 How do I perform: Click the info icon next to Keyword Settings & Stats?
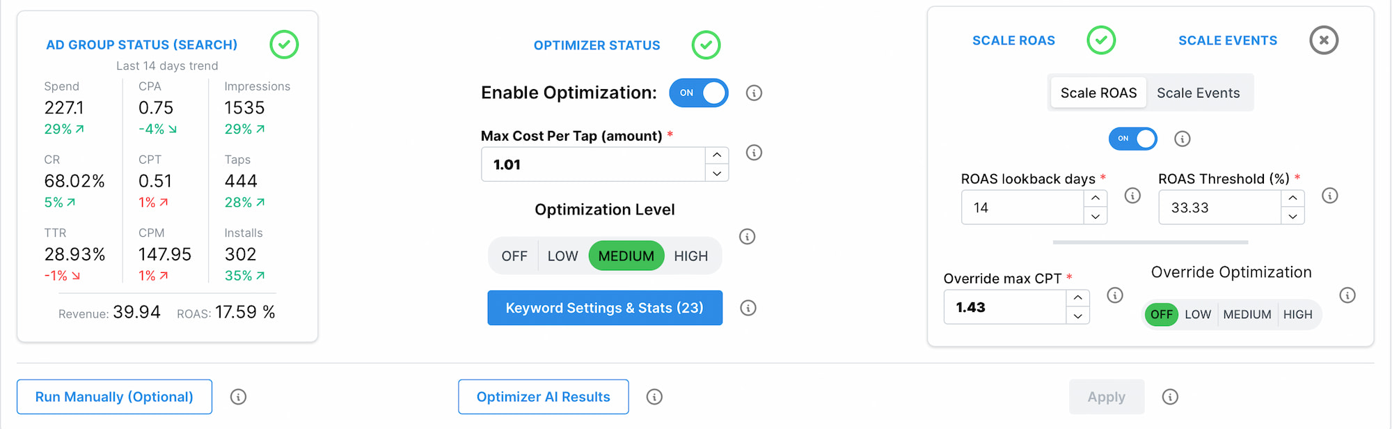coord(748,308)
